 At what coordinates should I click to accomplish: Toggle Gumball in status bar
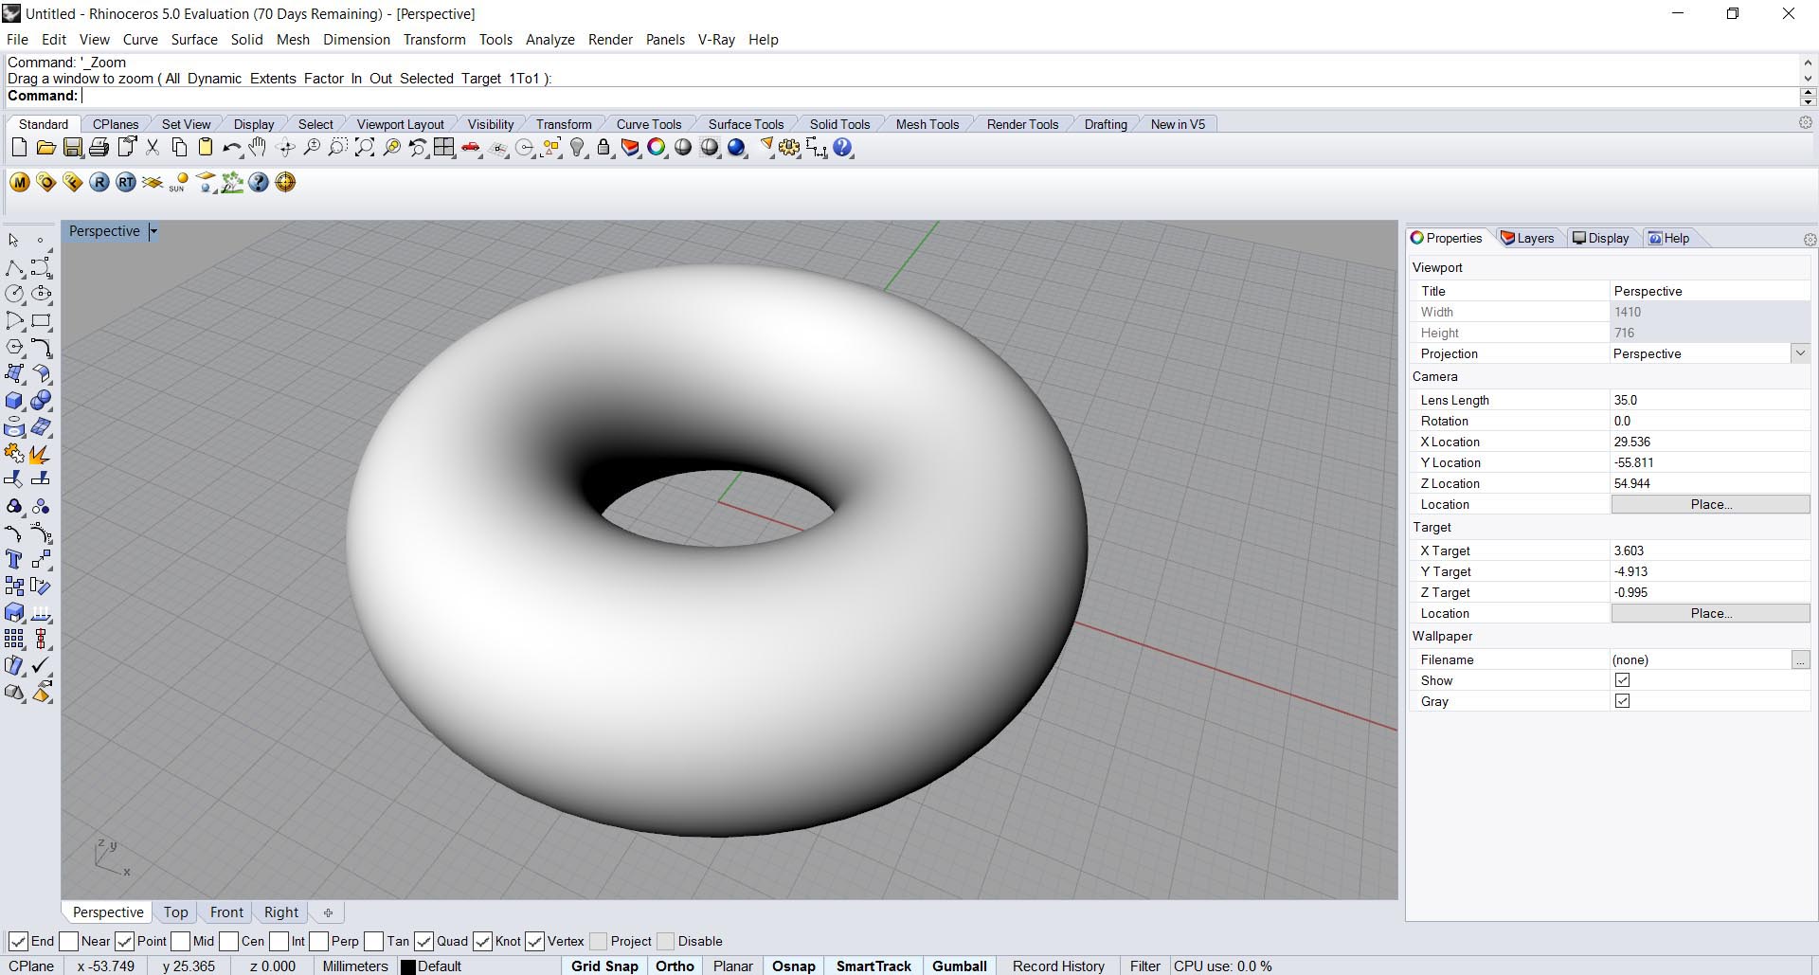point(959,966)
